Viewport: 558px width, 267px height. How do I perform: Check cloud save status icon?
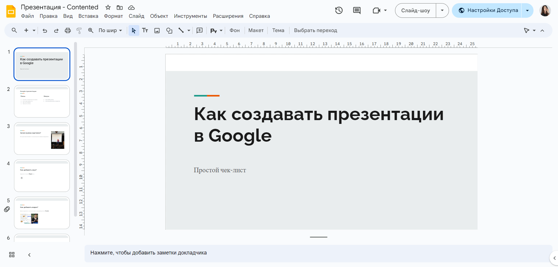(131, 7)
